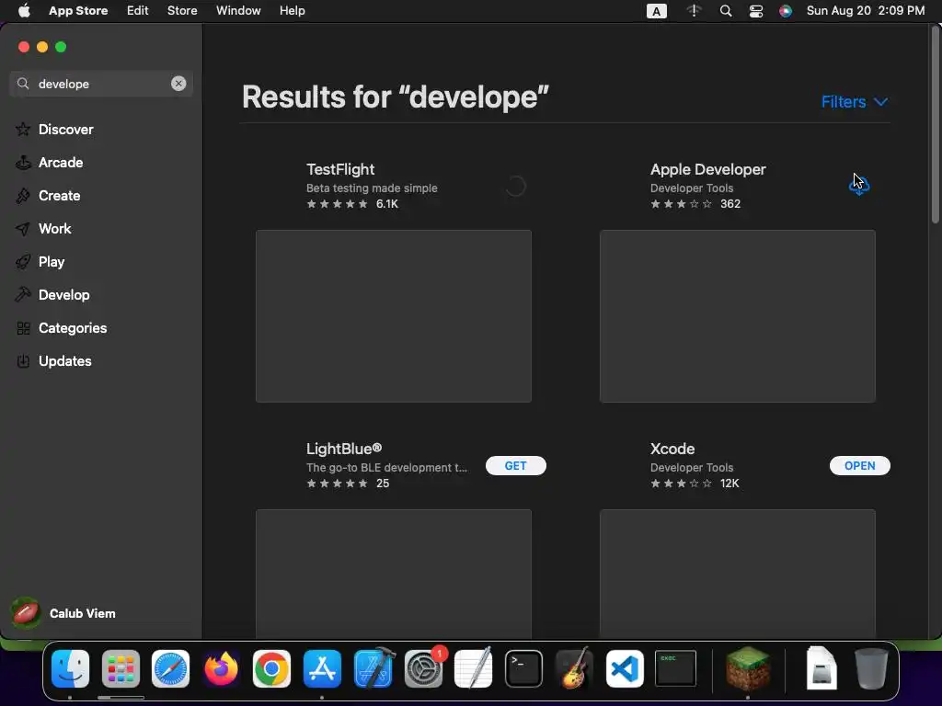Launch Google Chrome from the Dock
Image resolution: width=942 pixels, height=706 pixels.
point(271,669)
